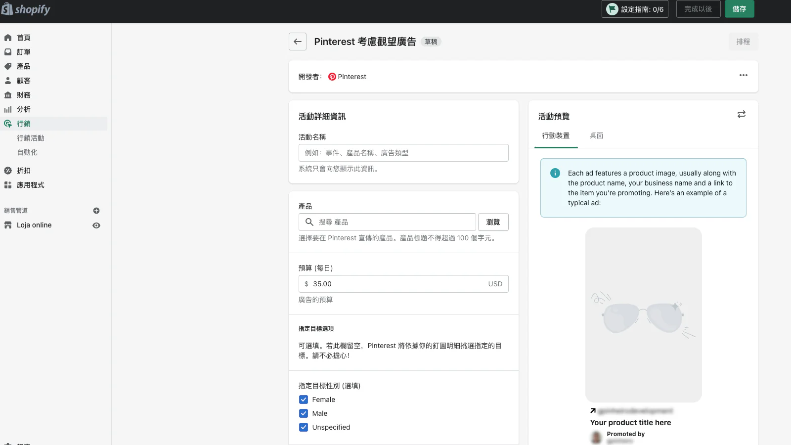
Task: Open 自動化 submenu item
Action: pos(27,152)
